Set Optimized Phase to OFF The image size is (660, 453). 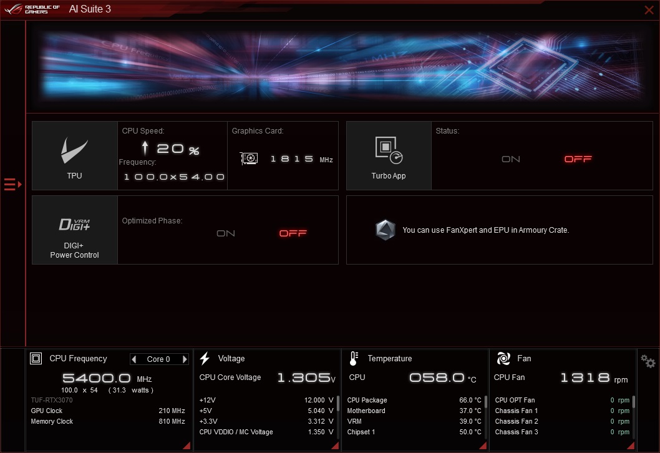293,233
